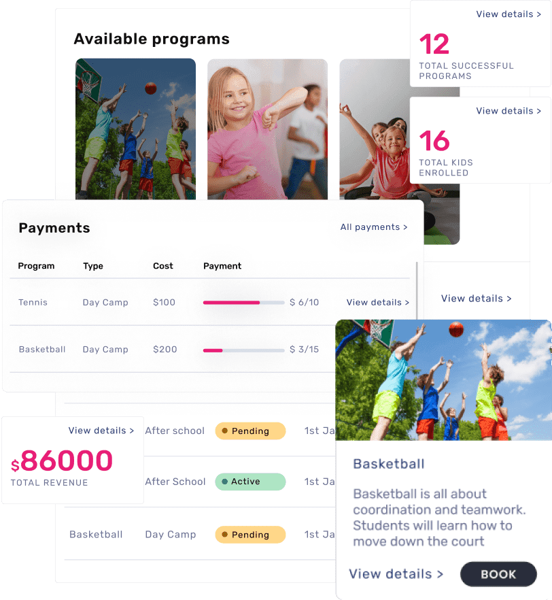552x600 pixels.
Task: Click the large Basketball card image
Action: [443, 380]
